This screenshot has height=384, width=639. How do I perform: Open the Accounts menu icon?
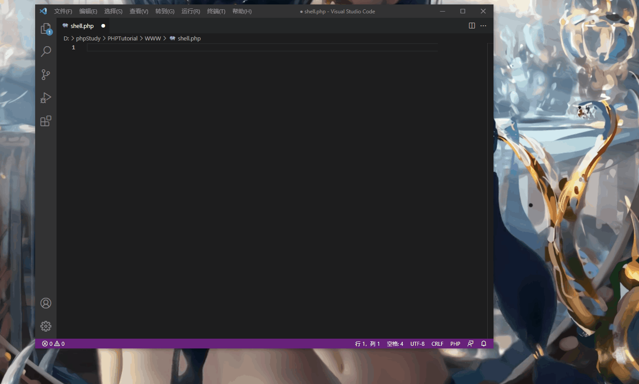(46, 303)
